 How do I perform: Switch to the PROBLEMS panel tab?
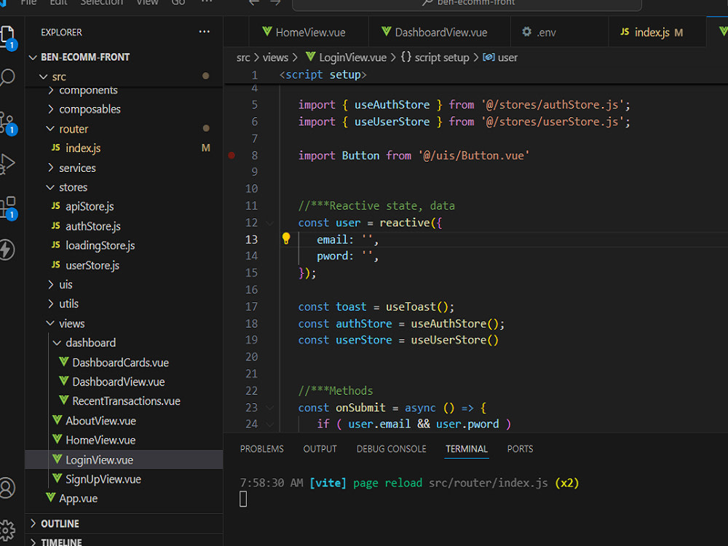262,449
